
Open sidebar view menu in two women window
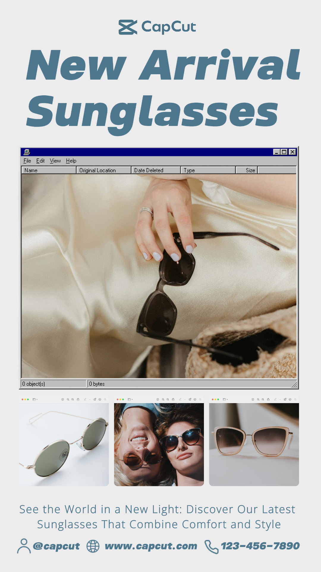130,400
